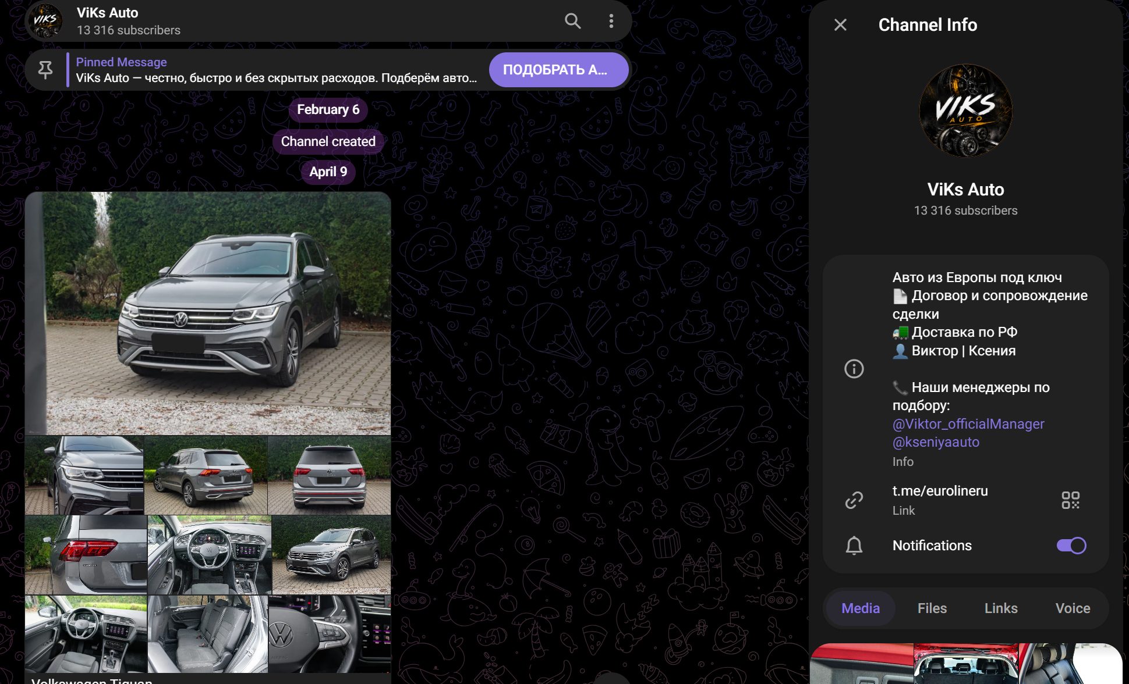Switch to the Links tab
This screenshot has width=1129, height=684.
point(1001,608)
